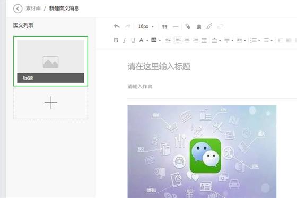Click the remove link icon
The height and width of the screenshot is (198, 297).
click(220, 26)
